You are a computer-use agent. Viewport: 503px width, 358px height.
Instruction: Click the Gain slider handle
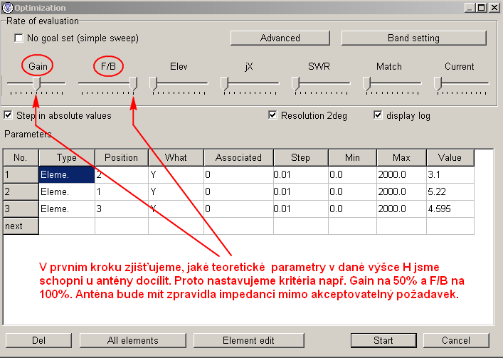pos(38,84)
